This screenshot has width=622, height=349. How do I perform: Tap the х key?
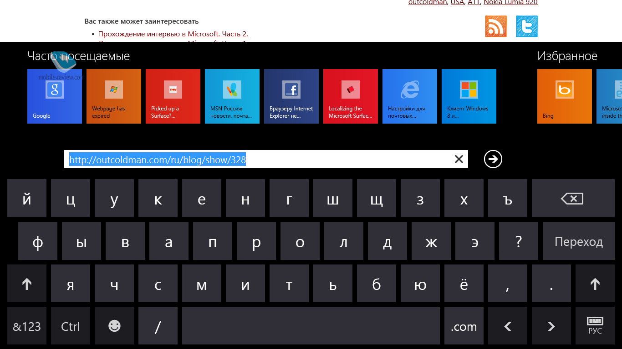(x=464, y=198)
